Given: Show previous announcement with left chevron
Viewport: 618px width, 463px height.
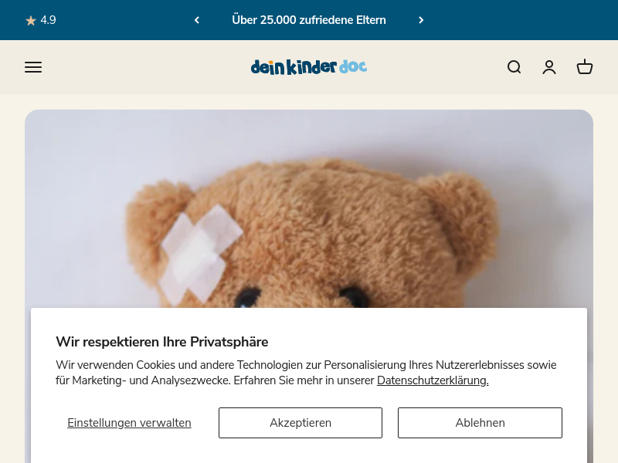Looking at the screenshot, I should 197,20.
